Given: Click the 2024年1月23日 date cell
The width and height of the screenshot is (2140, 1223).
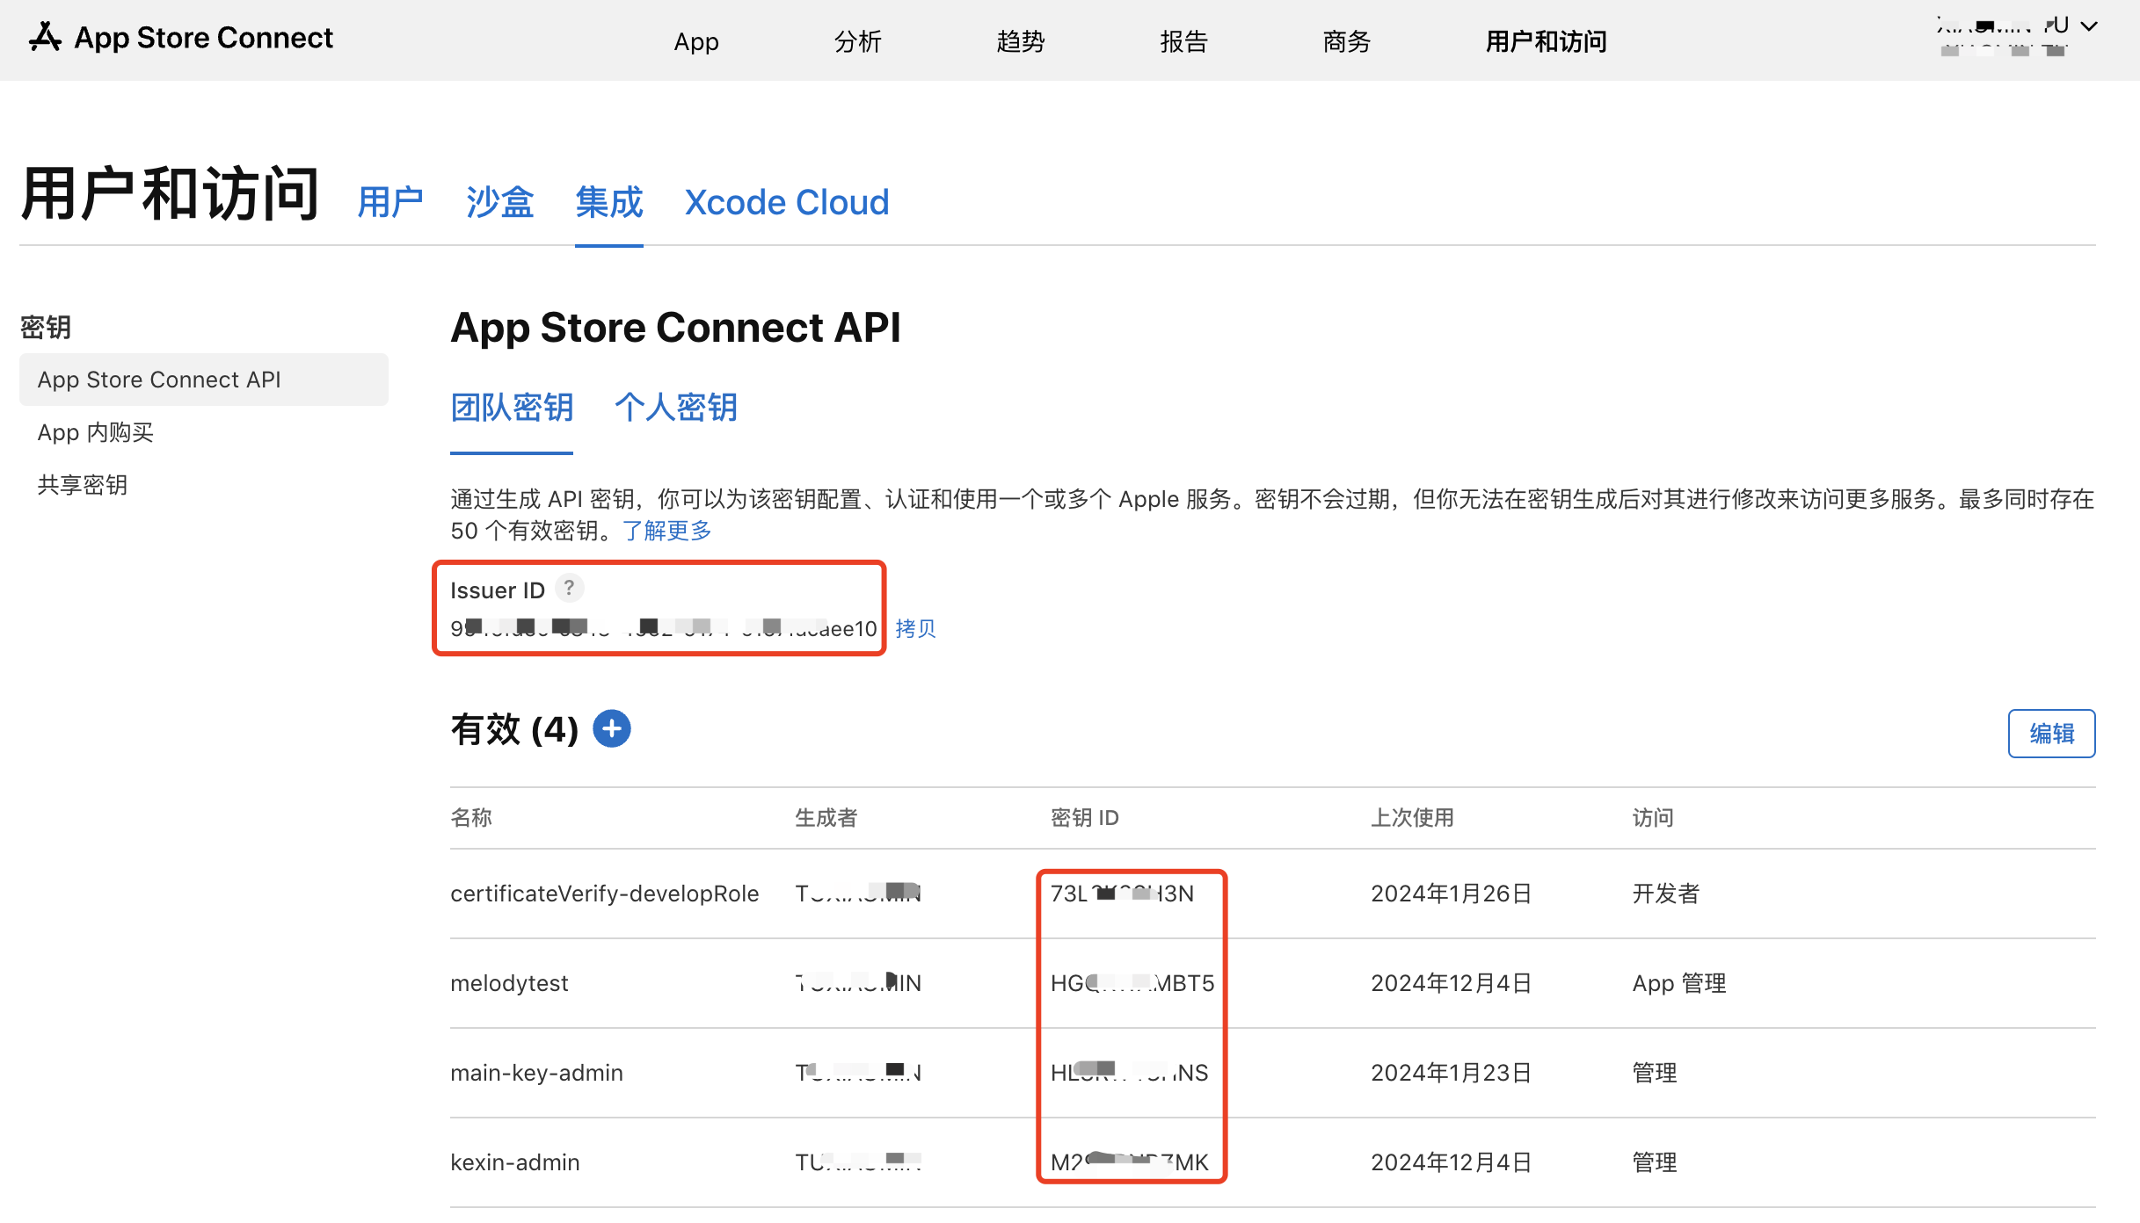Looking at the screenshot, I should 1452,1073.
